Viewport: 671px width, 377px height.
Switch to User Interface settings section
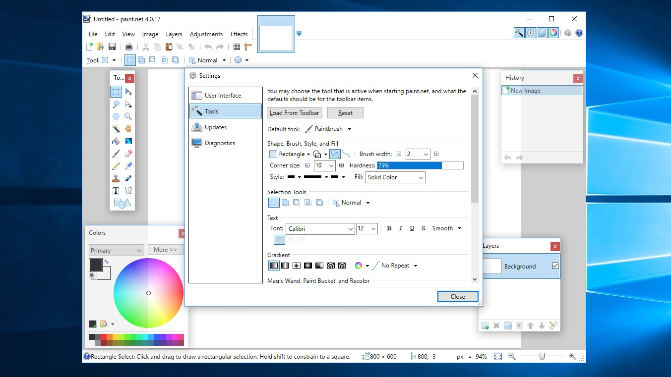coord(226,96)
